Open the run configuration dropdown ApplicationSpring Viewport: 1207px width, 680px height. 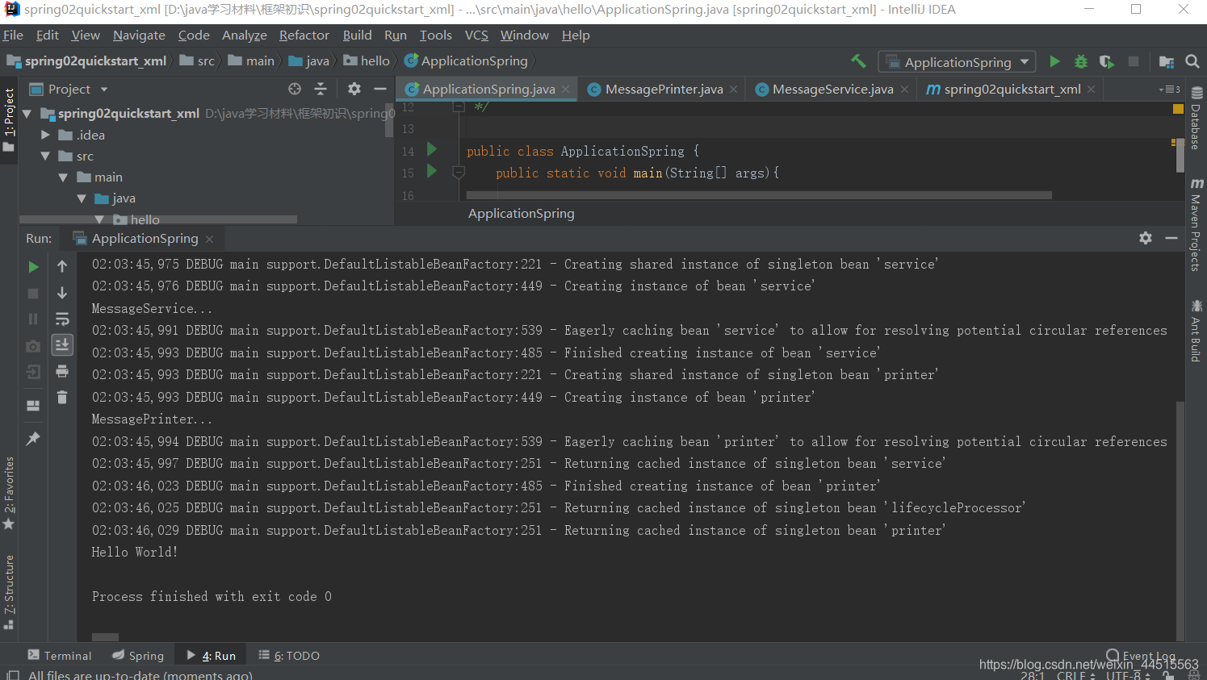click(957, 62)
